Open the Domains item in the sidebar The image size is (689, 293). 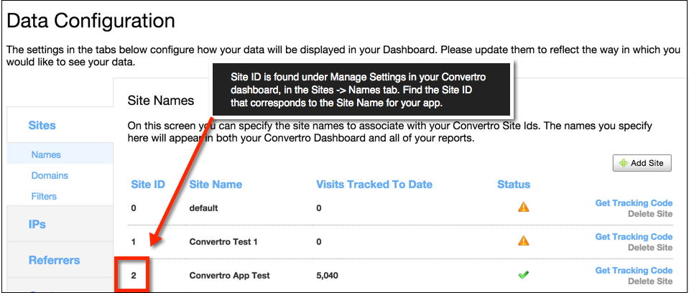[x=50, y=175]
